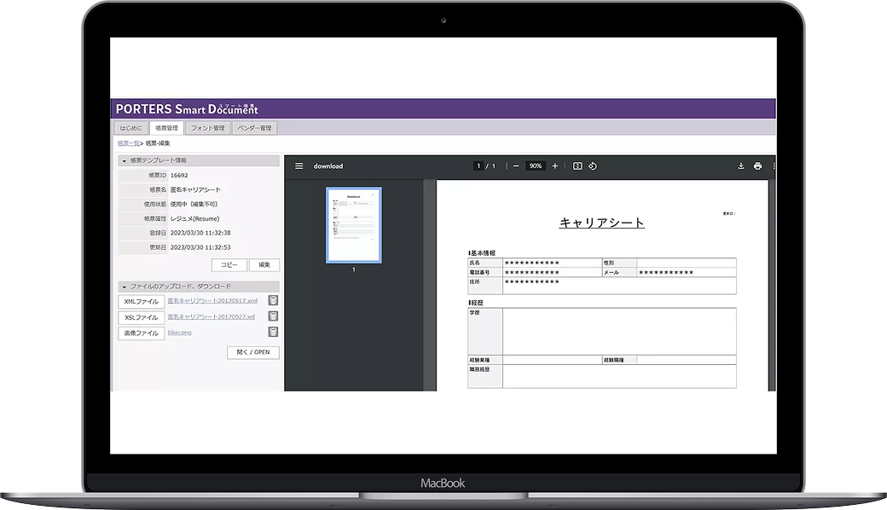
Task: Download the PDF using the download icon
Action: coord(740,166)
